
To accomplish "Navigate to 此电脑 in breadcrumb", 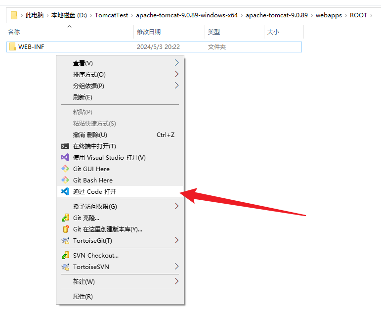I will (35, 15).
